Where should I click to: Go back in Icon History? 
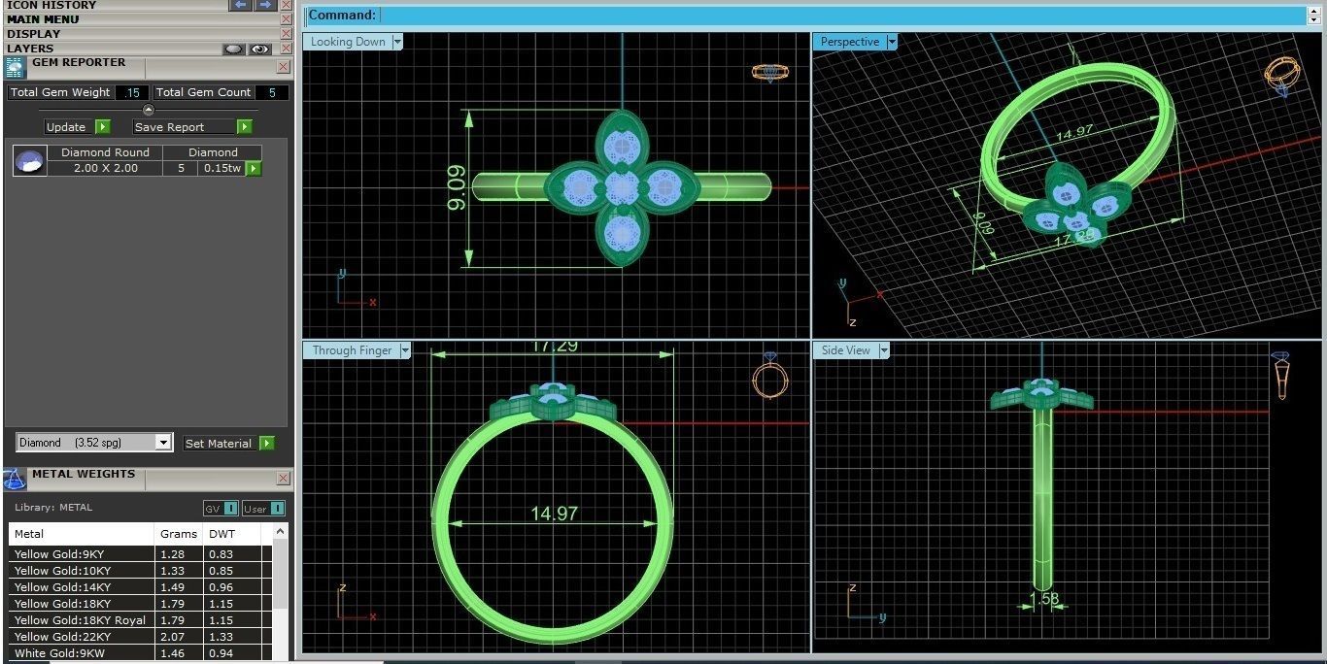coord(241,5)
